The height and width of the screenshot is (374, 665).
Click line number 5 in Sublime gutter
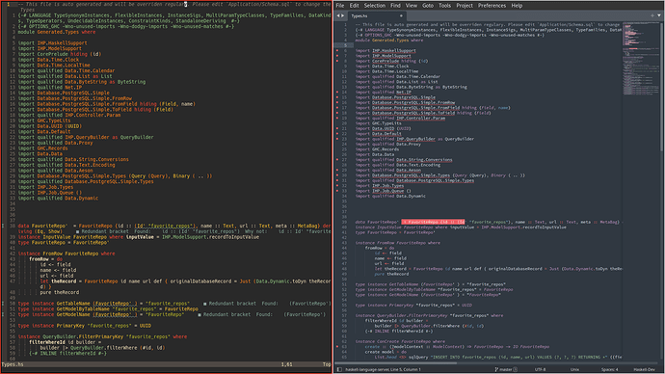[345, 45]
